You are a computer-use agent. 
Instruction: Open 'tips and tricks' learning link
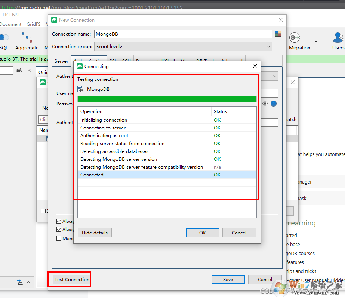pyautogui.click(x=301, y=271)
